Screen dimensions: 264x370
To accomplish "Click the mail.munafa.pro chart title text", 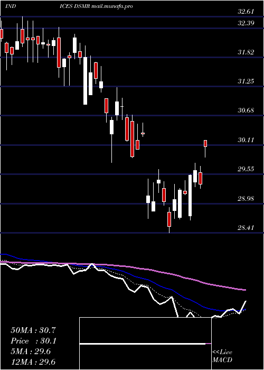I will pos(112,6).
